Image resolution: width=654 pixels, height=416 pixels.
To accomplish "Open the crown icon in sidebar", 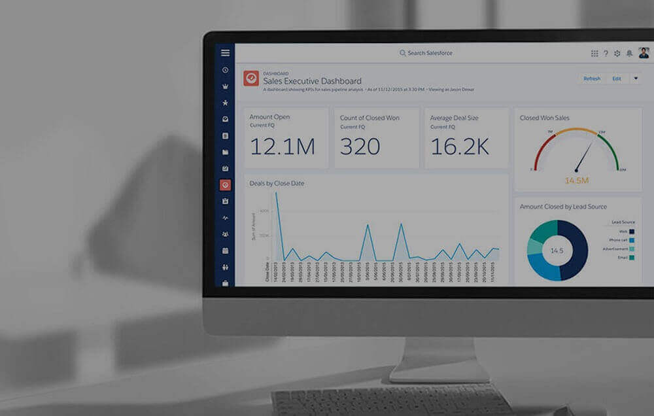I will click(x=225, y=86).
